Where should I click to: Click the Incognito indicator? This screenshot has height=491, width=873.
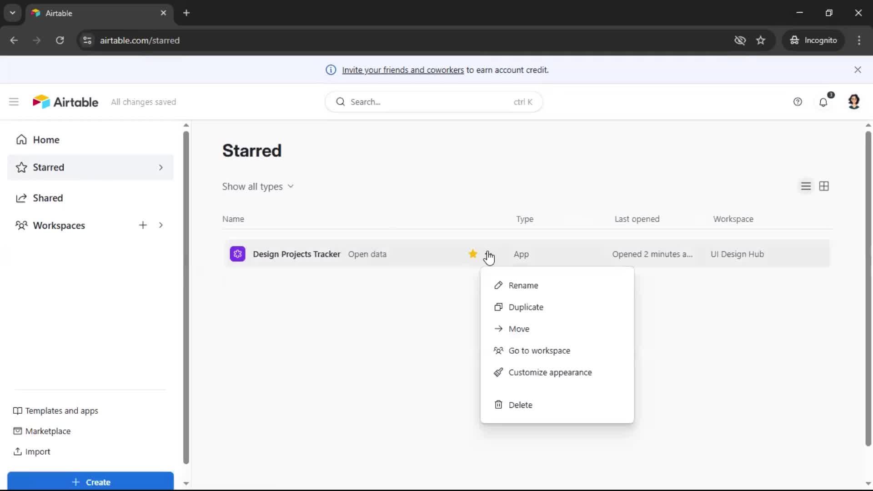tap(813, 40)
